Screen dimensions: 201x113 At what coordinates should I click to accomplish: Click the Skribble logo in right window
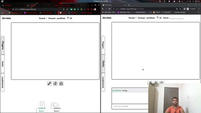(107, 18)
